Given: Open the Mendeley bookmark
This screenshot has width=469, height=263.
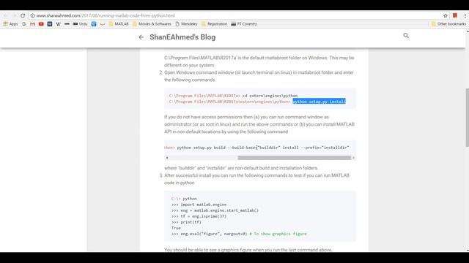Looking at the screenshot, I should 186,24.
